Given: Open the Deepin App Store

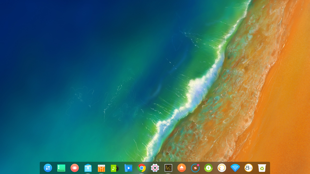Looking at the screenshot, I should tap(101, 168).
